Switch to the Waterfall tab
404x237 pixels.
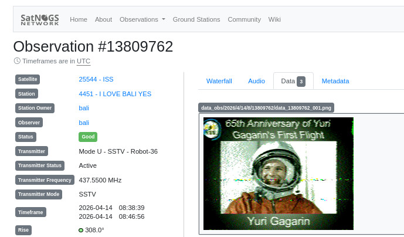click(x=219, y=82)
